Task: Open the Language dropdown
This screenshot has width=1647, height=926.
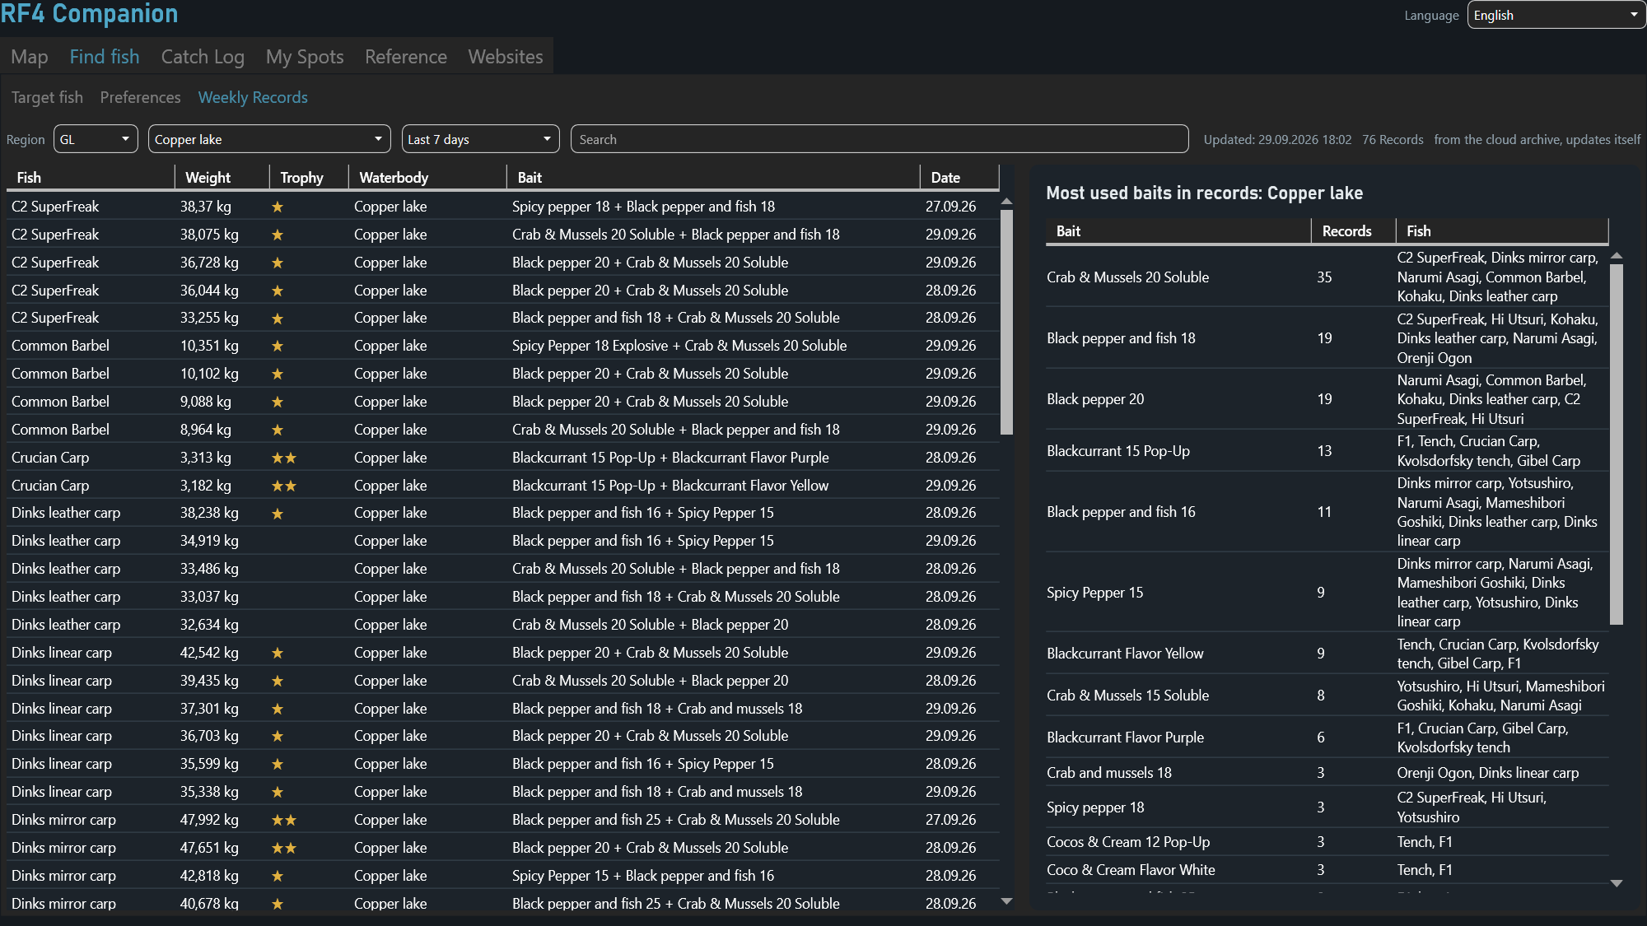Action: point(1556,15)
